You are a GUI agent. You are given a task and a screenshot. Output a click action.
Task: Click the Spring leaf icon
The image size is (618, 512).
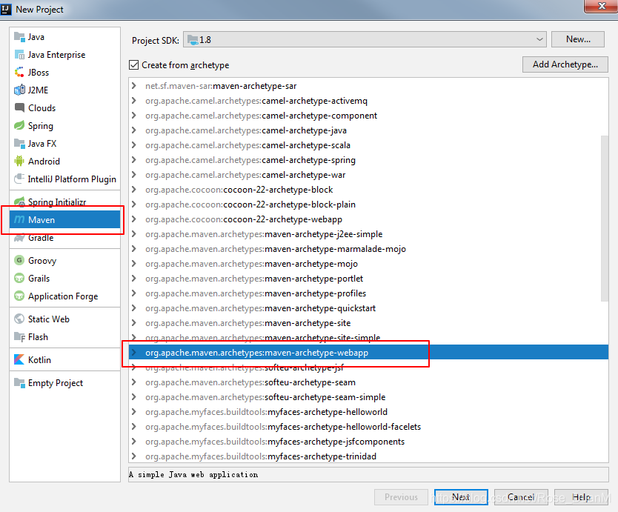coord(19,125)
